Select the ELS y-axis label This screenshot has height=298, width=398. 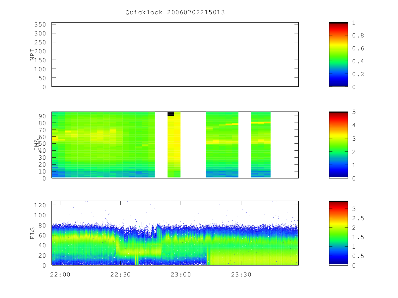(x=33, y=233)
